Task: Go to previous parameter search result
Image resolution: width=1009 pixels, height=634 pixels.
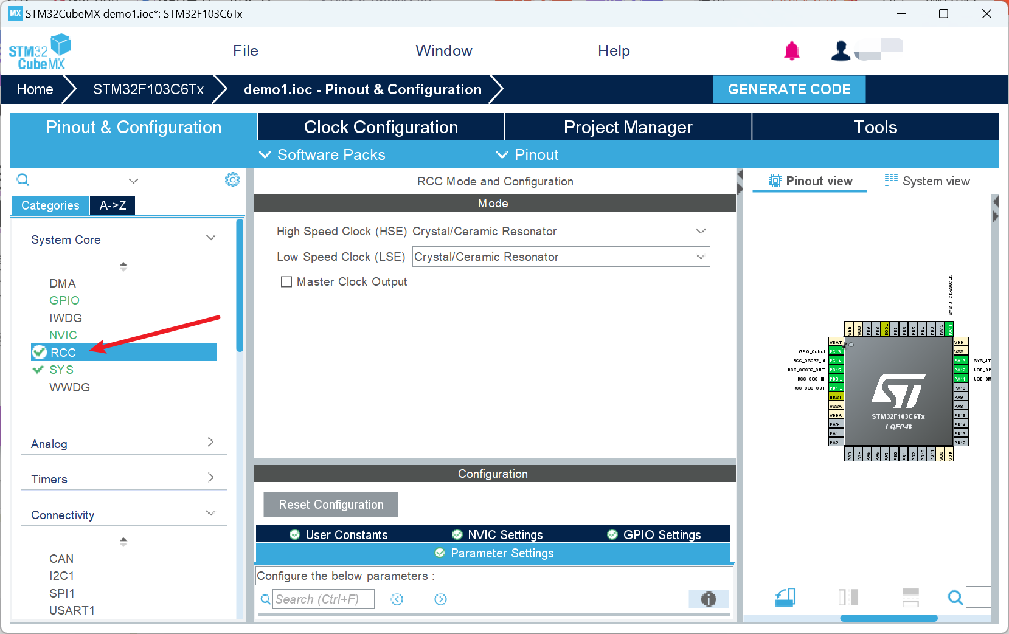Action: [397, 599]
